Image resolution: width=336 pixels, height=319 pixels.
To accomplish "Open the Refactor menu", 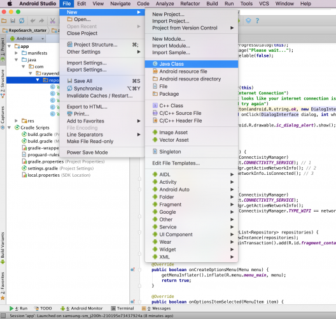I will (x=190, y=4).
